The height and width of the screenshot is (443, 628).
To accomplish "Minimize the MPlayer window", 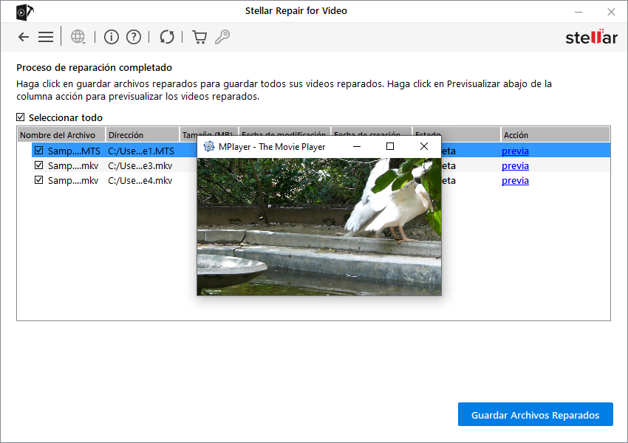I will click(x=357, y=146).
